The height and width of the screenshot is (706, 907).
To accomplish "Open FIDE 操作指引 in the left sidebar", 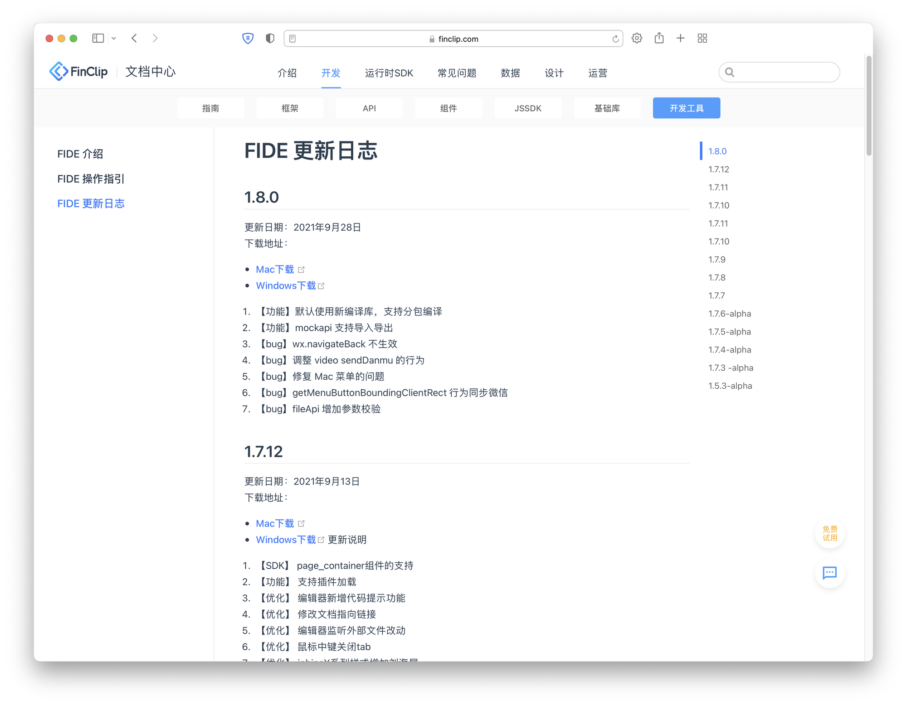I will coord(91,179).
